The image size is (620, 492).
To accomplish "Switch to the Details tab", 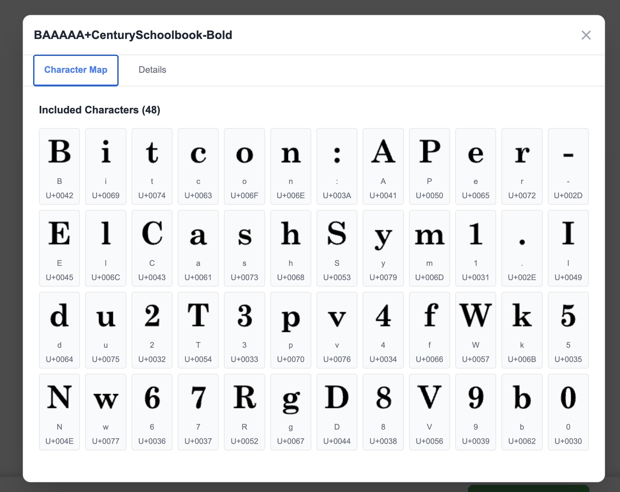I will tap(152, 70).
